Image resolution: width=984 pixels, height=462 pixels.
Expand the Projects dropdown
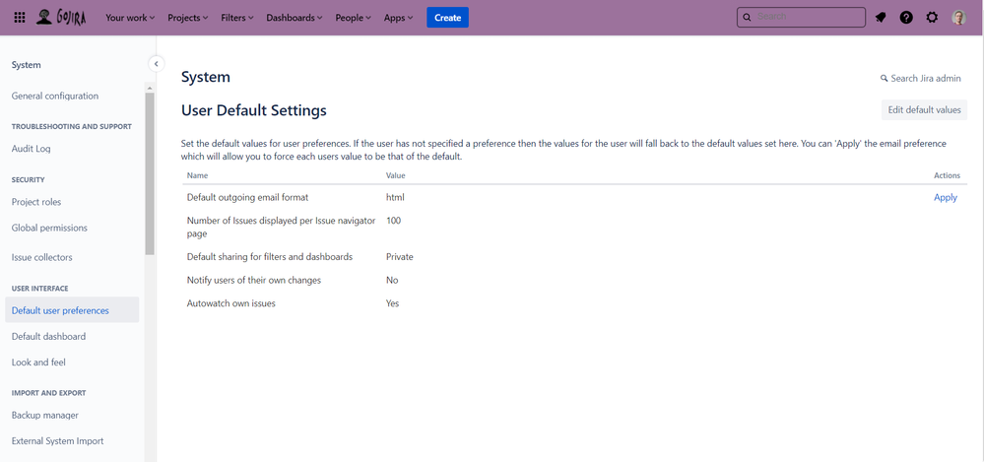coord(187,18)
